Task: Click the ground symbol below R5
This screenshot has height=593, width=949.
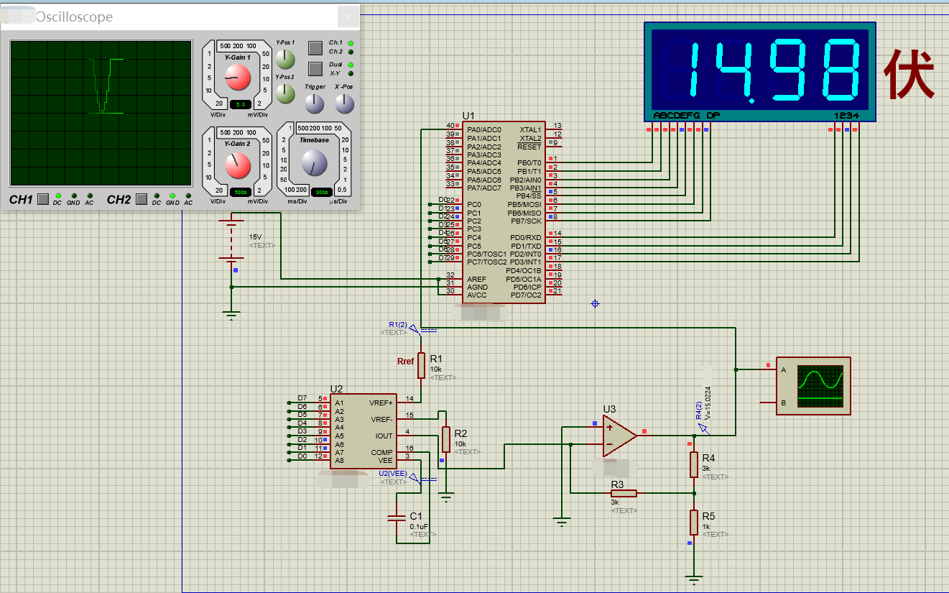Action: pyautogui.click(x=694, y=579)
